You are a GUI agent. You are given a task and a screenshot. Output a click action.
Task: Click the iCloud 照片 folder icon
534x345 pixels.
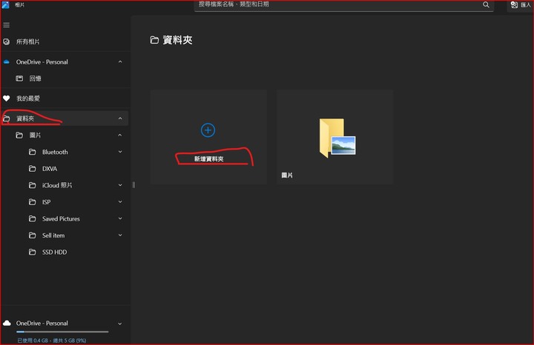(33, 185)
